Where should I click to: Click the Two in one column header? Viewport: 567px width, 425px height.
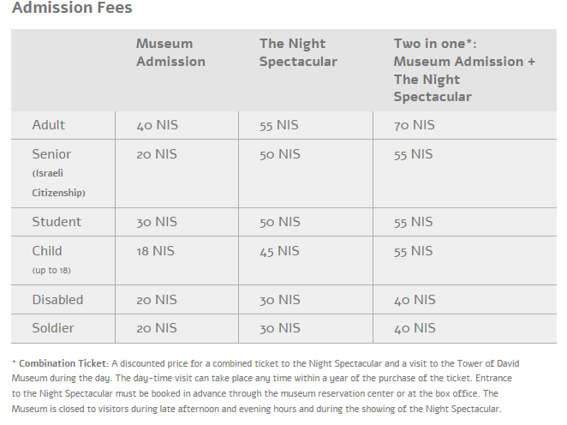click(464, 70)
